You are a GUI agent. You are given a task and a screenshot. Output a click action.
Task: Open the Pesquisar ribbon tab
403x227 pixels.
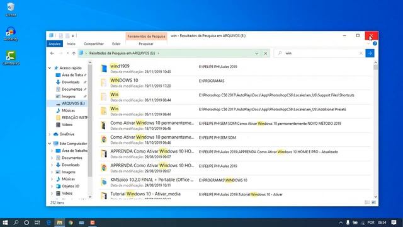146,44
